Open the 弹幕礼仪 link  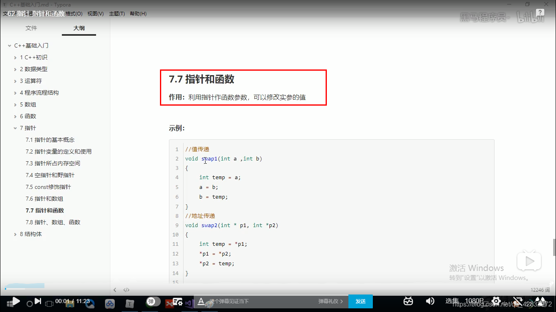click(331, 301)
